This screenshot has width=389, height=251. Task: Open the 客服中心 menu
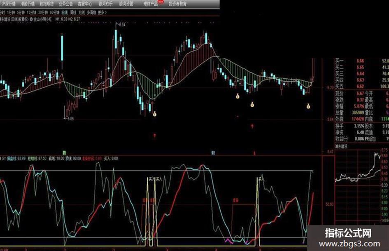click(x=85, y=4)
